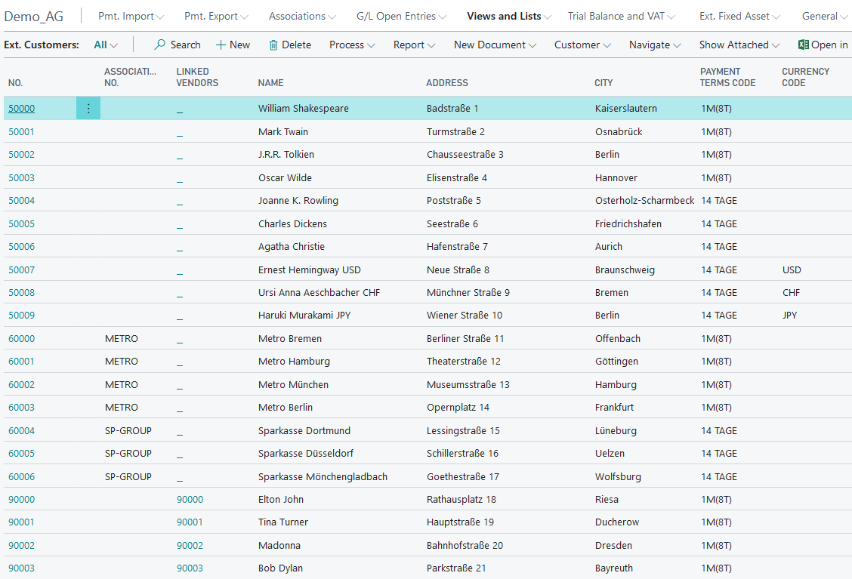
Task: Click customer number 60002 link
Action: [x=21, y=385]
